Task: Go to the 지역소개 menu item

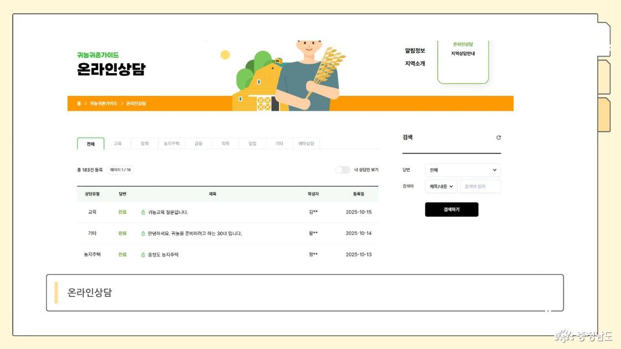Action: (415, 64)
